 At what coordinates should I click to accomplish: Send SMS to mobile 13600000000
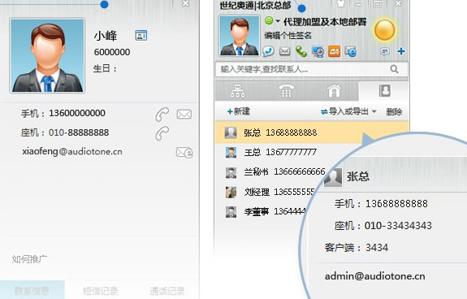pyautogui.click(x=184, y=115)
